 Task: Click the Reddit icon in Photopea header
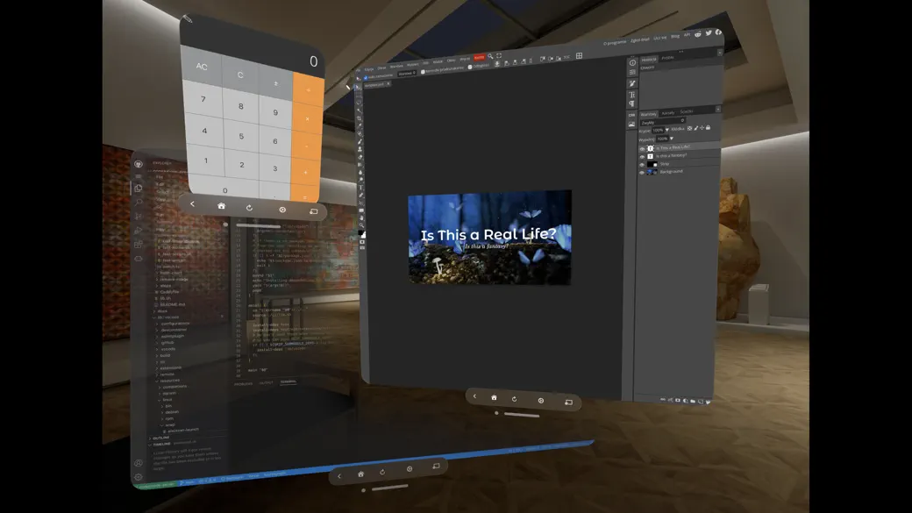[x=698, y=34]
